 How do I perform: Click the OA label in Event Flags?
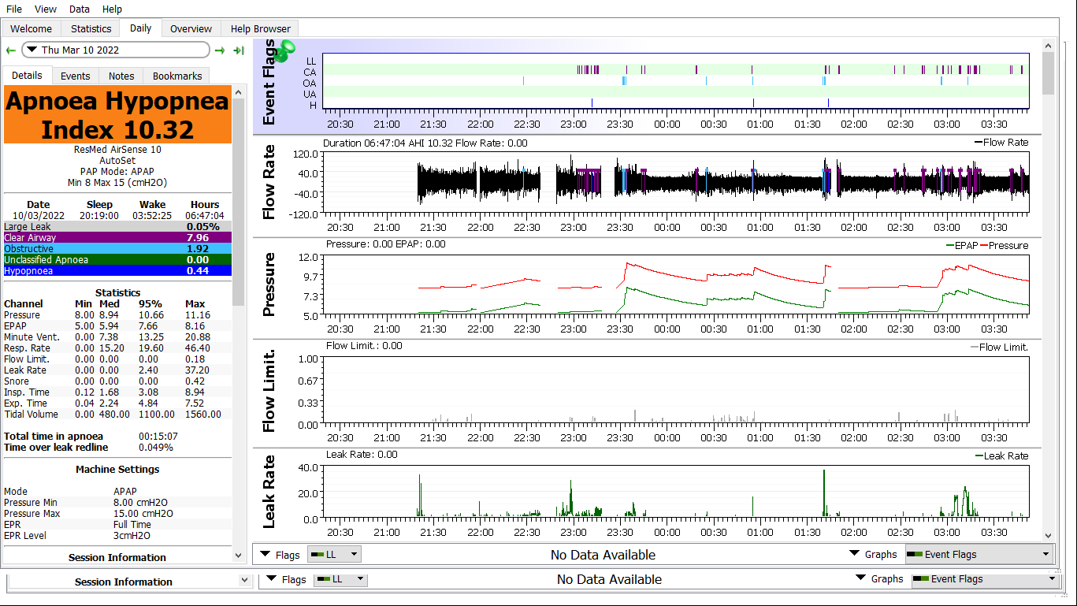pyautogui.click(x=310, y=82)
